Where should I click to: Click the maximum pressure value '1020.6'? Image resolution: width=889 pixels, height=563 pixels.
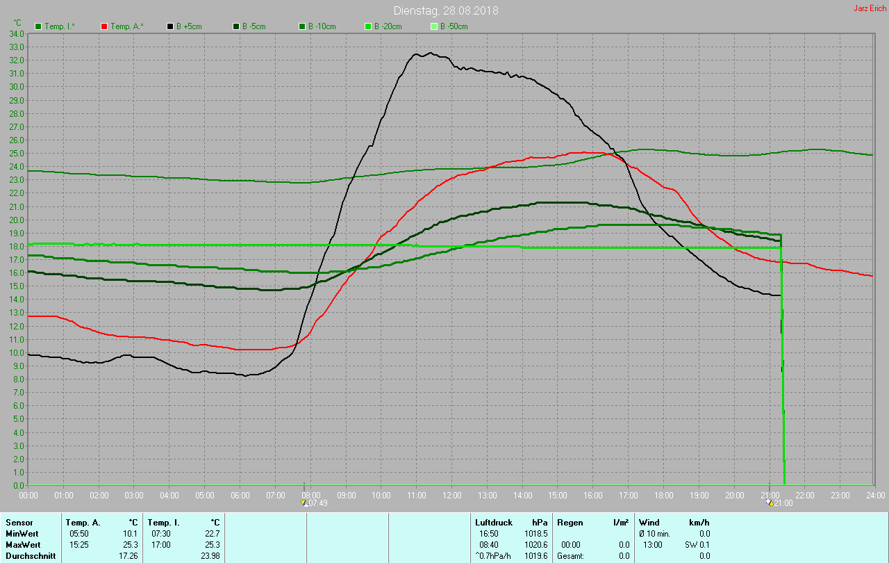click(x=536, y=544)
